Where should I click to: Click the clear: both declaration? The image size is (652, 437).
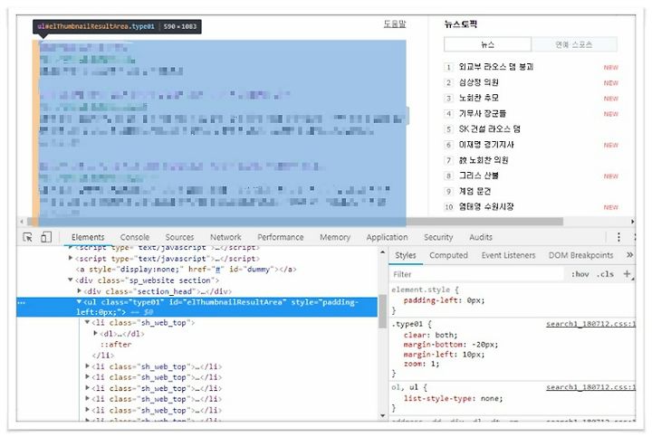(x=430, y=335)
